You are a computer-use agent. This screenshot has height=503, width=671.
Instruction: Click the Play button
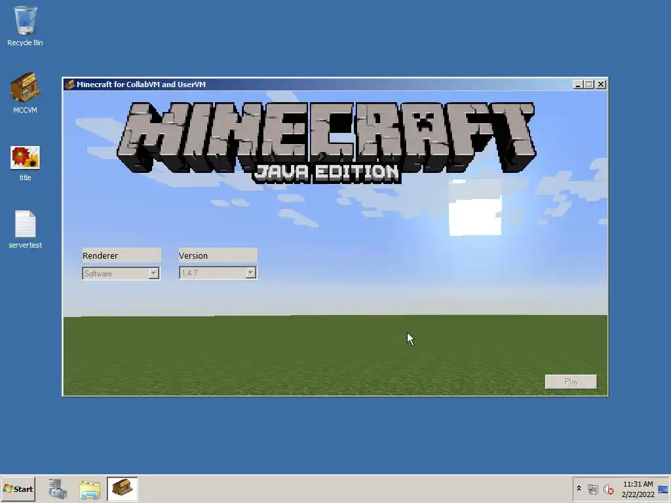tap(571, 382)
